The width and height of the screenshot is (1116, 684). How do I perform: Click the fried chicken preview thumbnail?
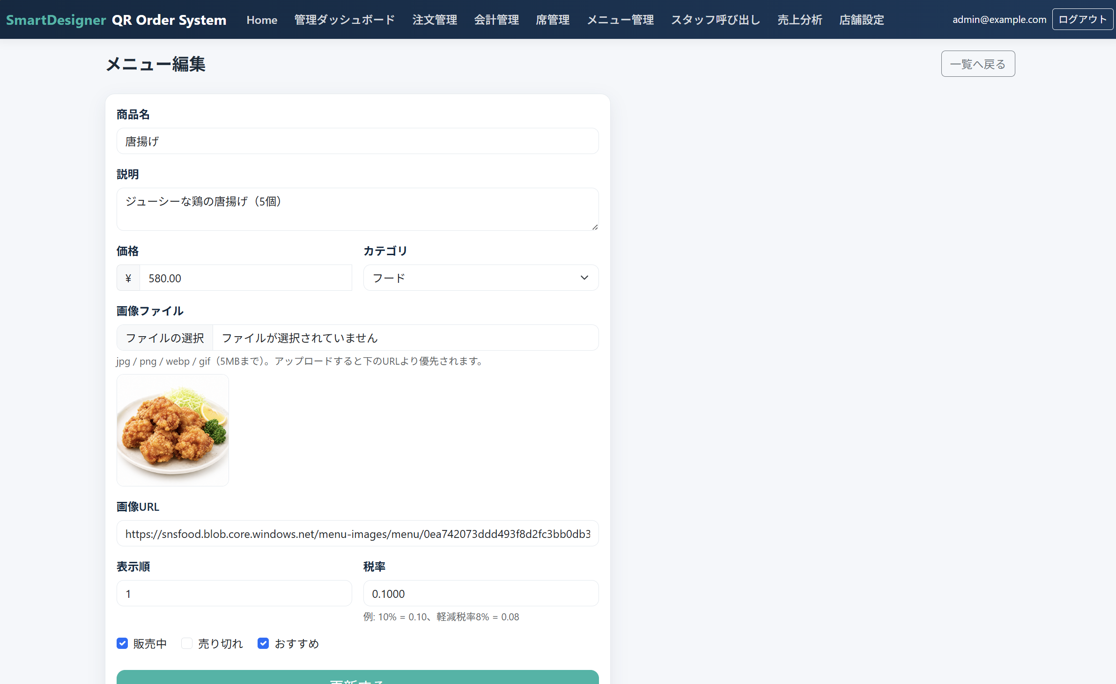click(x=173, y=430)
